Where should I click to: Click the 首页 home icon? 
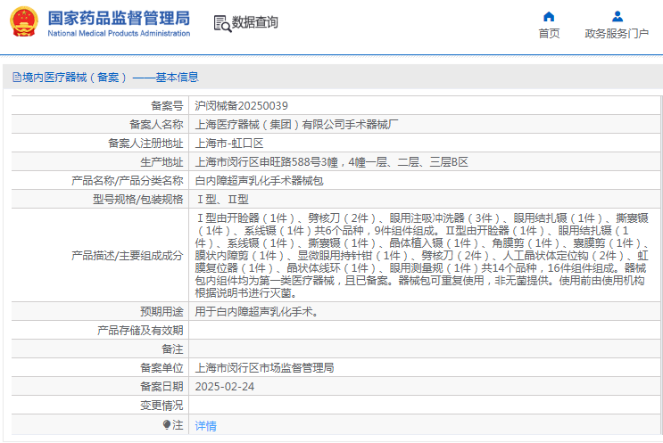[549, 17]
